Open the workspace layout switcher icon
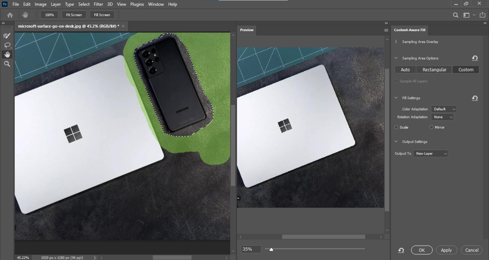Image resolution: width=489 pixels, height=260 pixels. point(466,15)
